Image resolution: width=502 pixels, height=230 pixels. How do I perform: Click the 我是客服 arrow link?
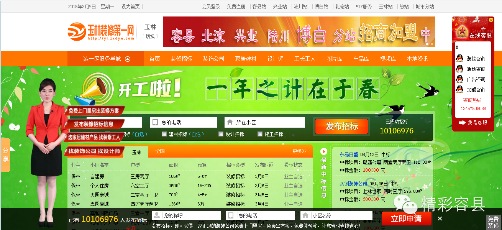pos(473,123)
